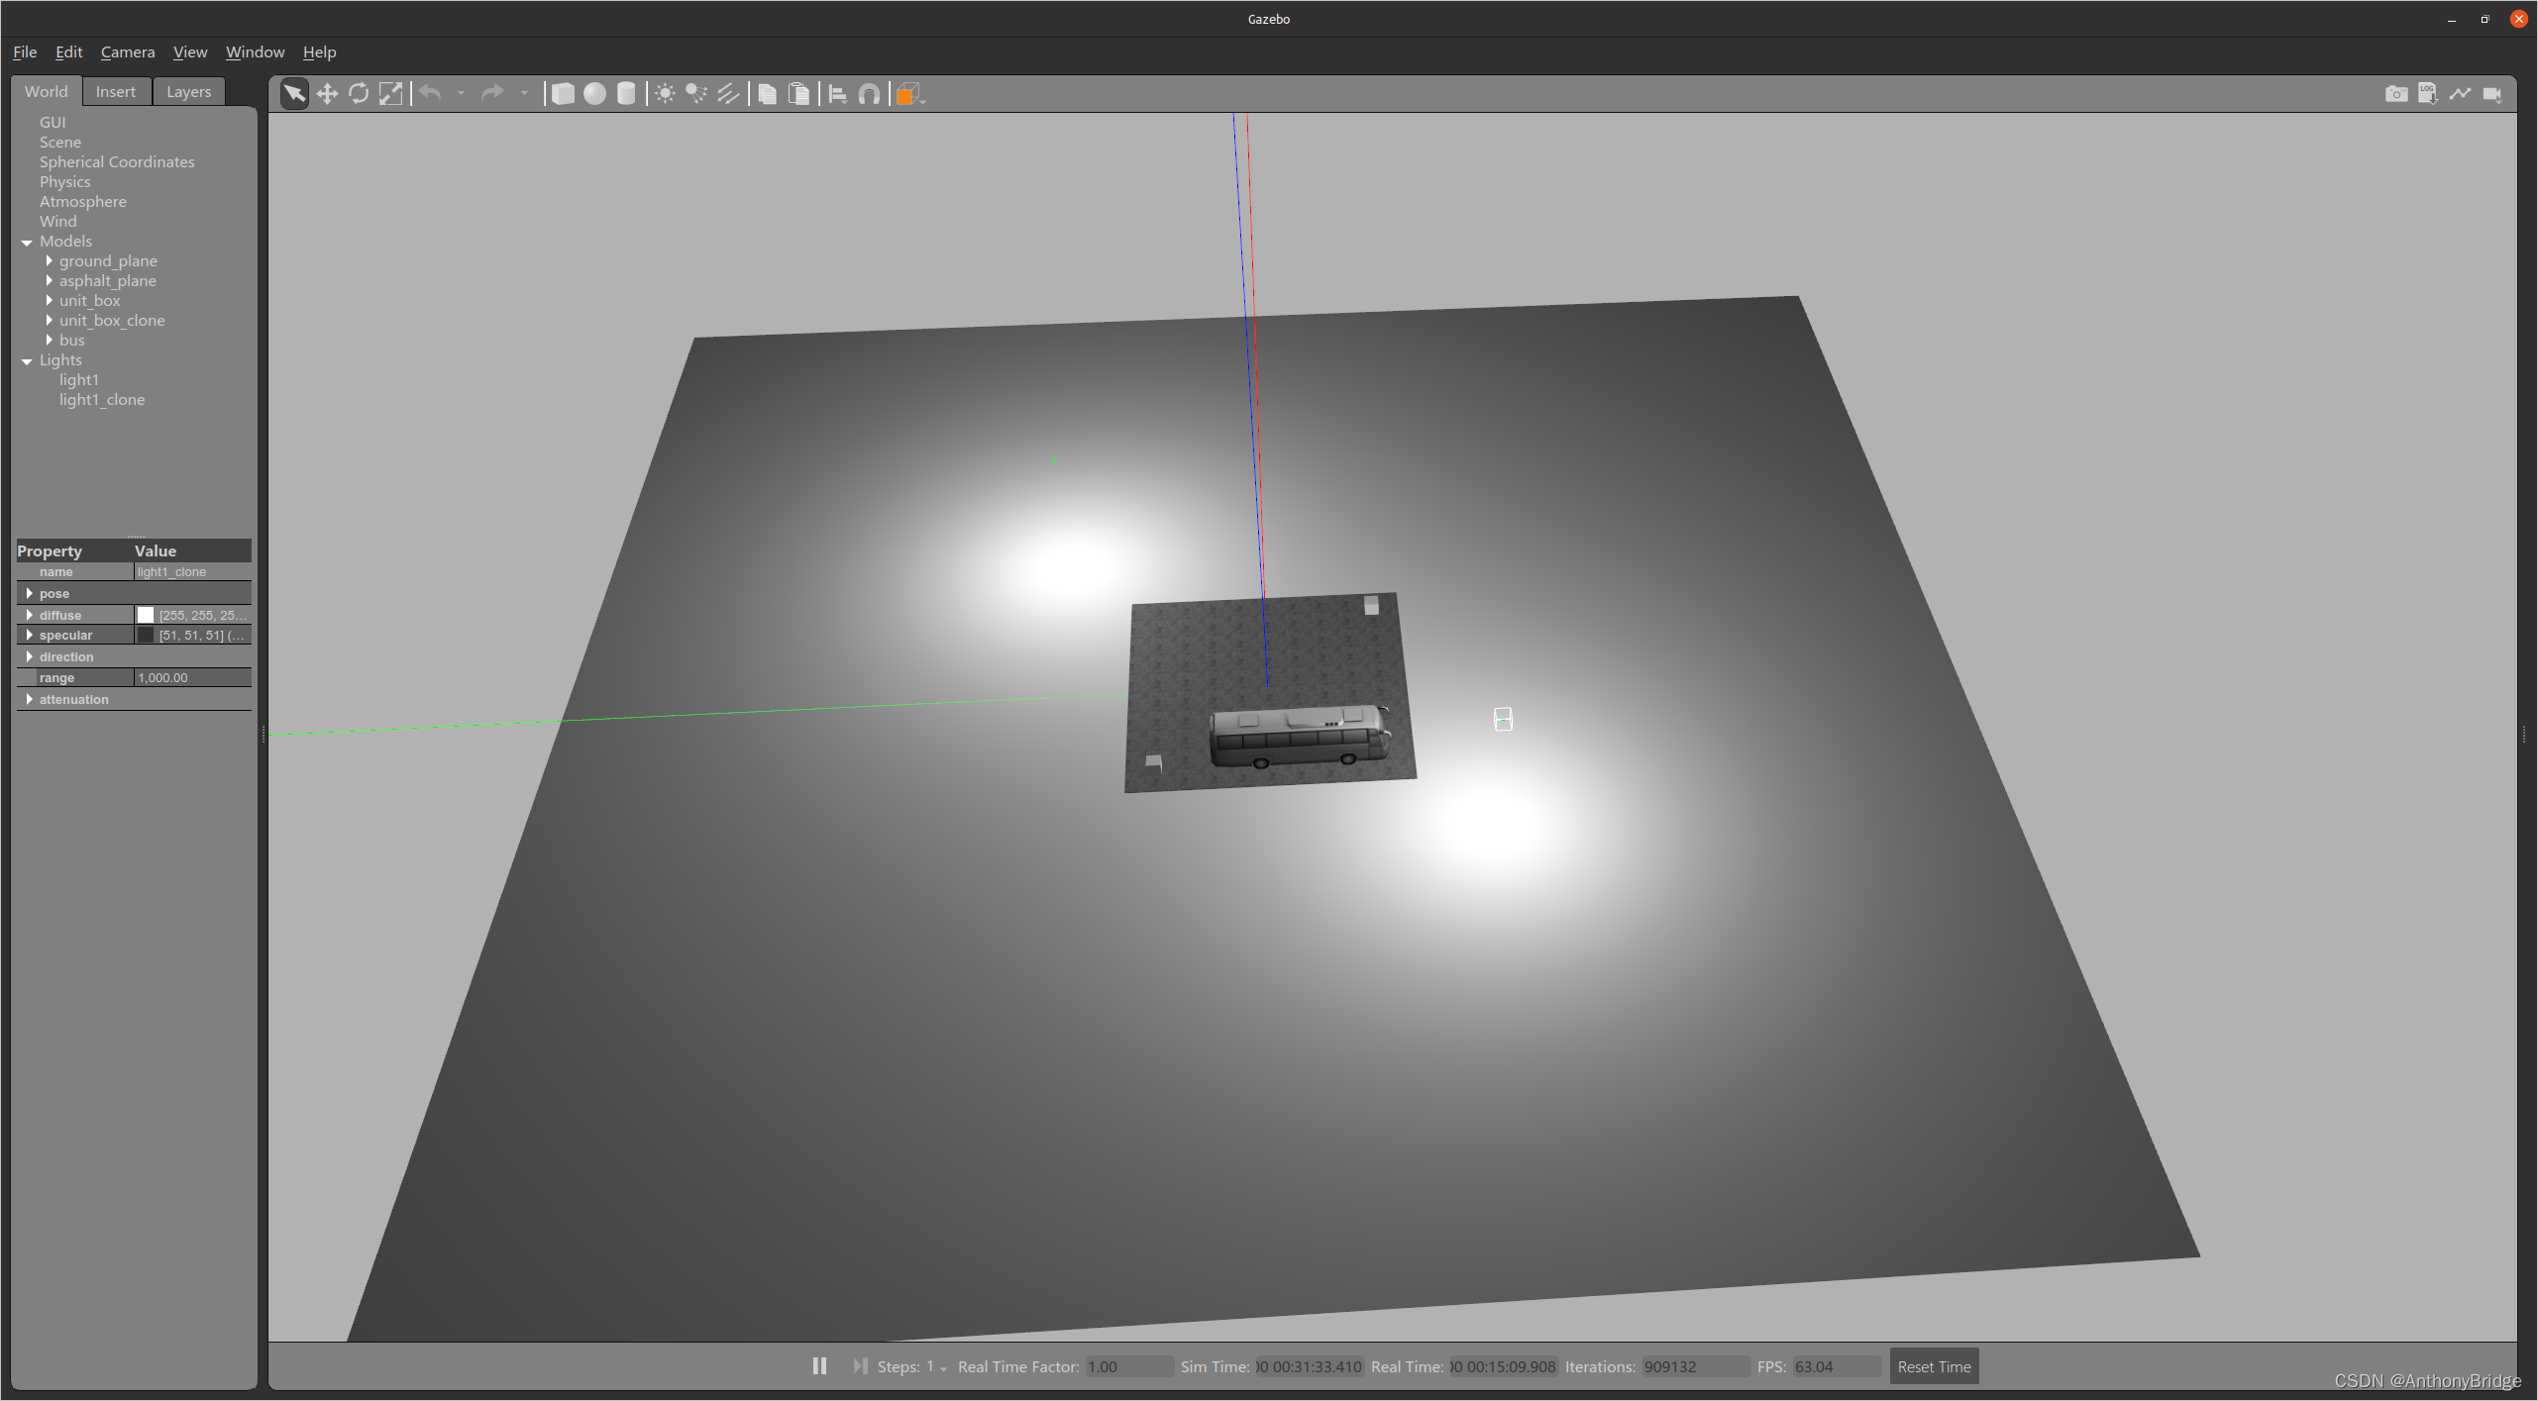The height and width of the screenshot is (1401, 2538).
Task: Take a screenshot with camera icon
Action: pyautogui.click(x=2395, y=94)
